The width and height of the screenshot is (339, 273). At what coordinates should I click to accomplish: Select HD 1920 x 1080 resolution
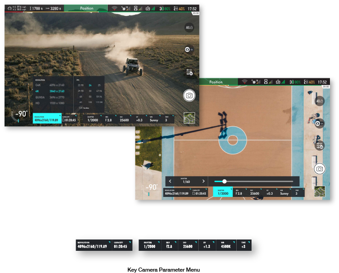[50, 103]
